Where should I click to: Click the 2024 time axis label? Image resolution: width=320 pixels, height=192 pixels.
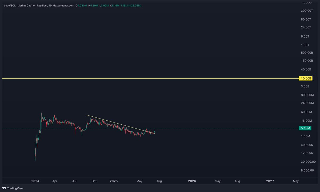(35, 181)
